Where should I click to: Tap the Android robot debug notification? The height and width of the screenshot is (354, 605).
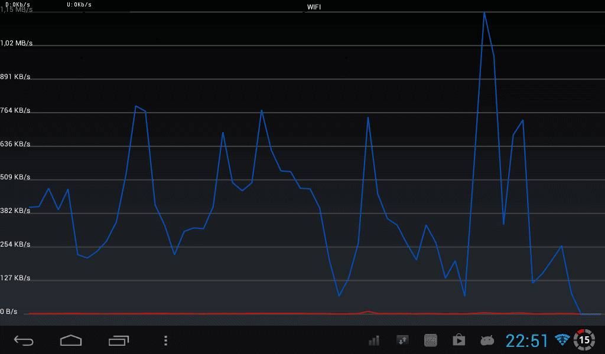click(487, 340)
